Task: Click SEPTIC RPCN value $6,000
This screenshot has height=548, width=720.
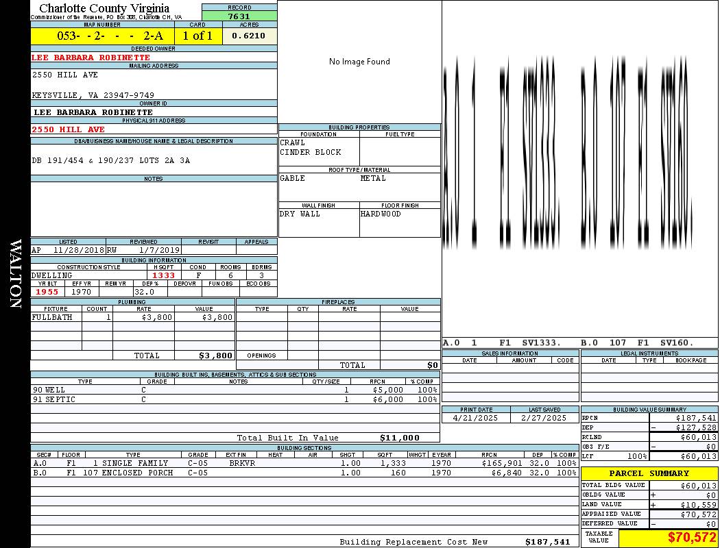Action: click(x=388, y=399)
